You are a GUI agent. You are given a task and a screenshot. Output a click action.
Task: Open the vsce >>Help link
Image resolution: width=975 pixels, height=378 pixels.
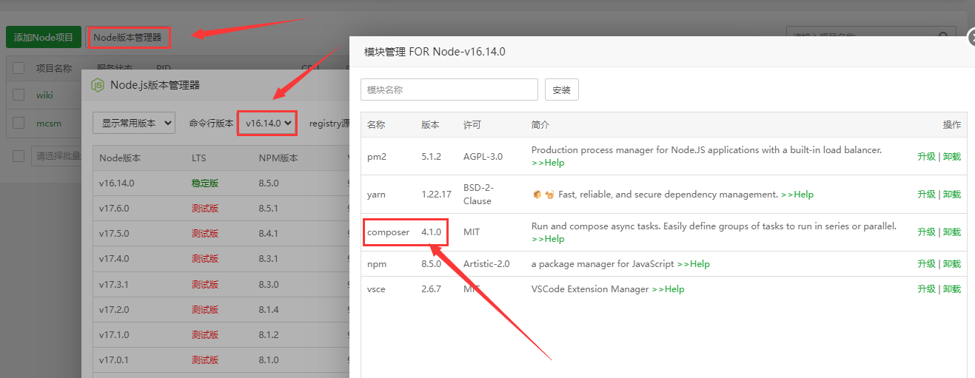tap(668, 289)
